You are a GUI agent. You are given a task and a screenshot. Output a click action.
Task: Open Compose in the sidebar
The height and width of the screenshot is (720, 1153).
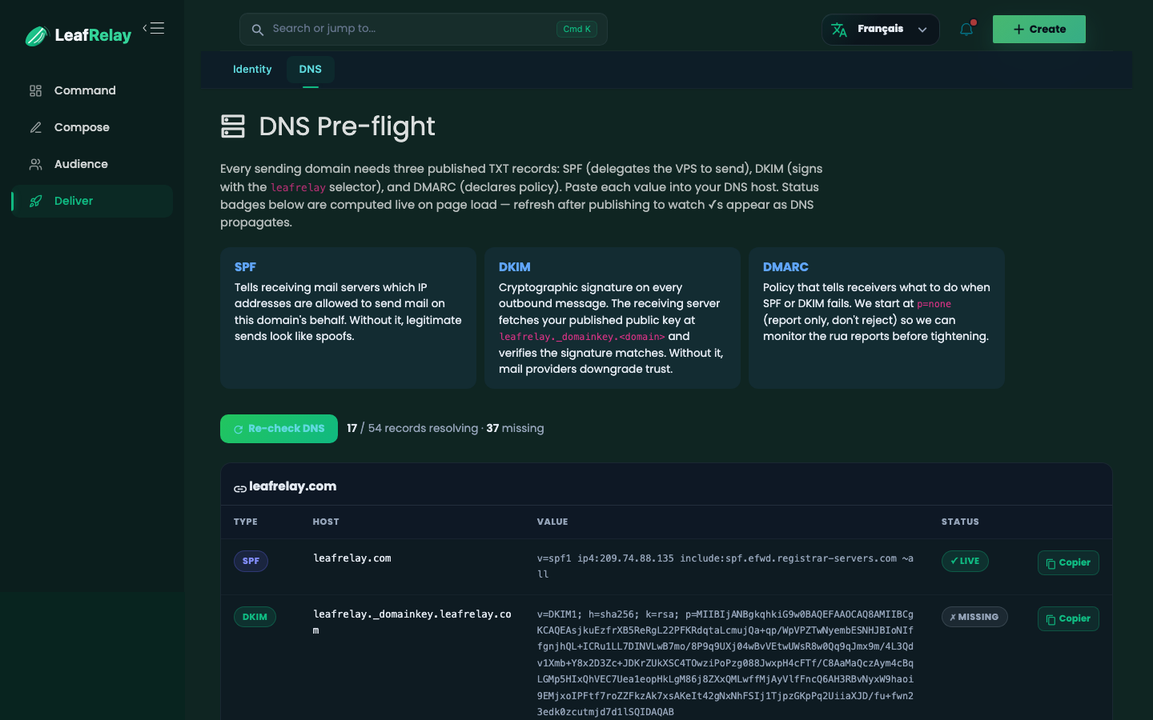(x=92, y=127)
